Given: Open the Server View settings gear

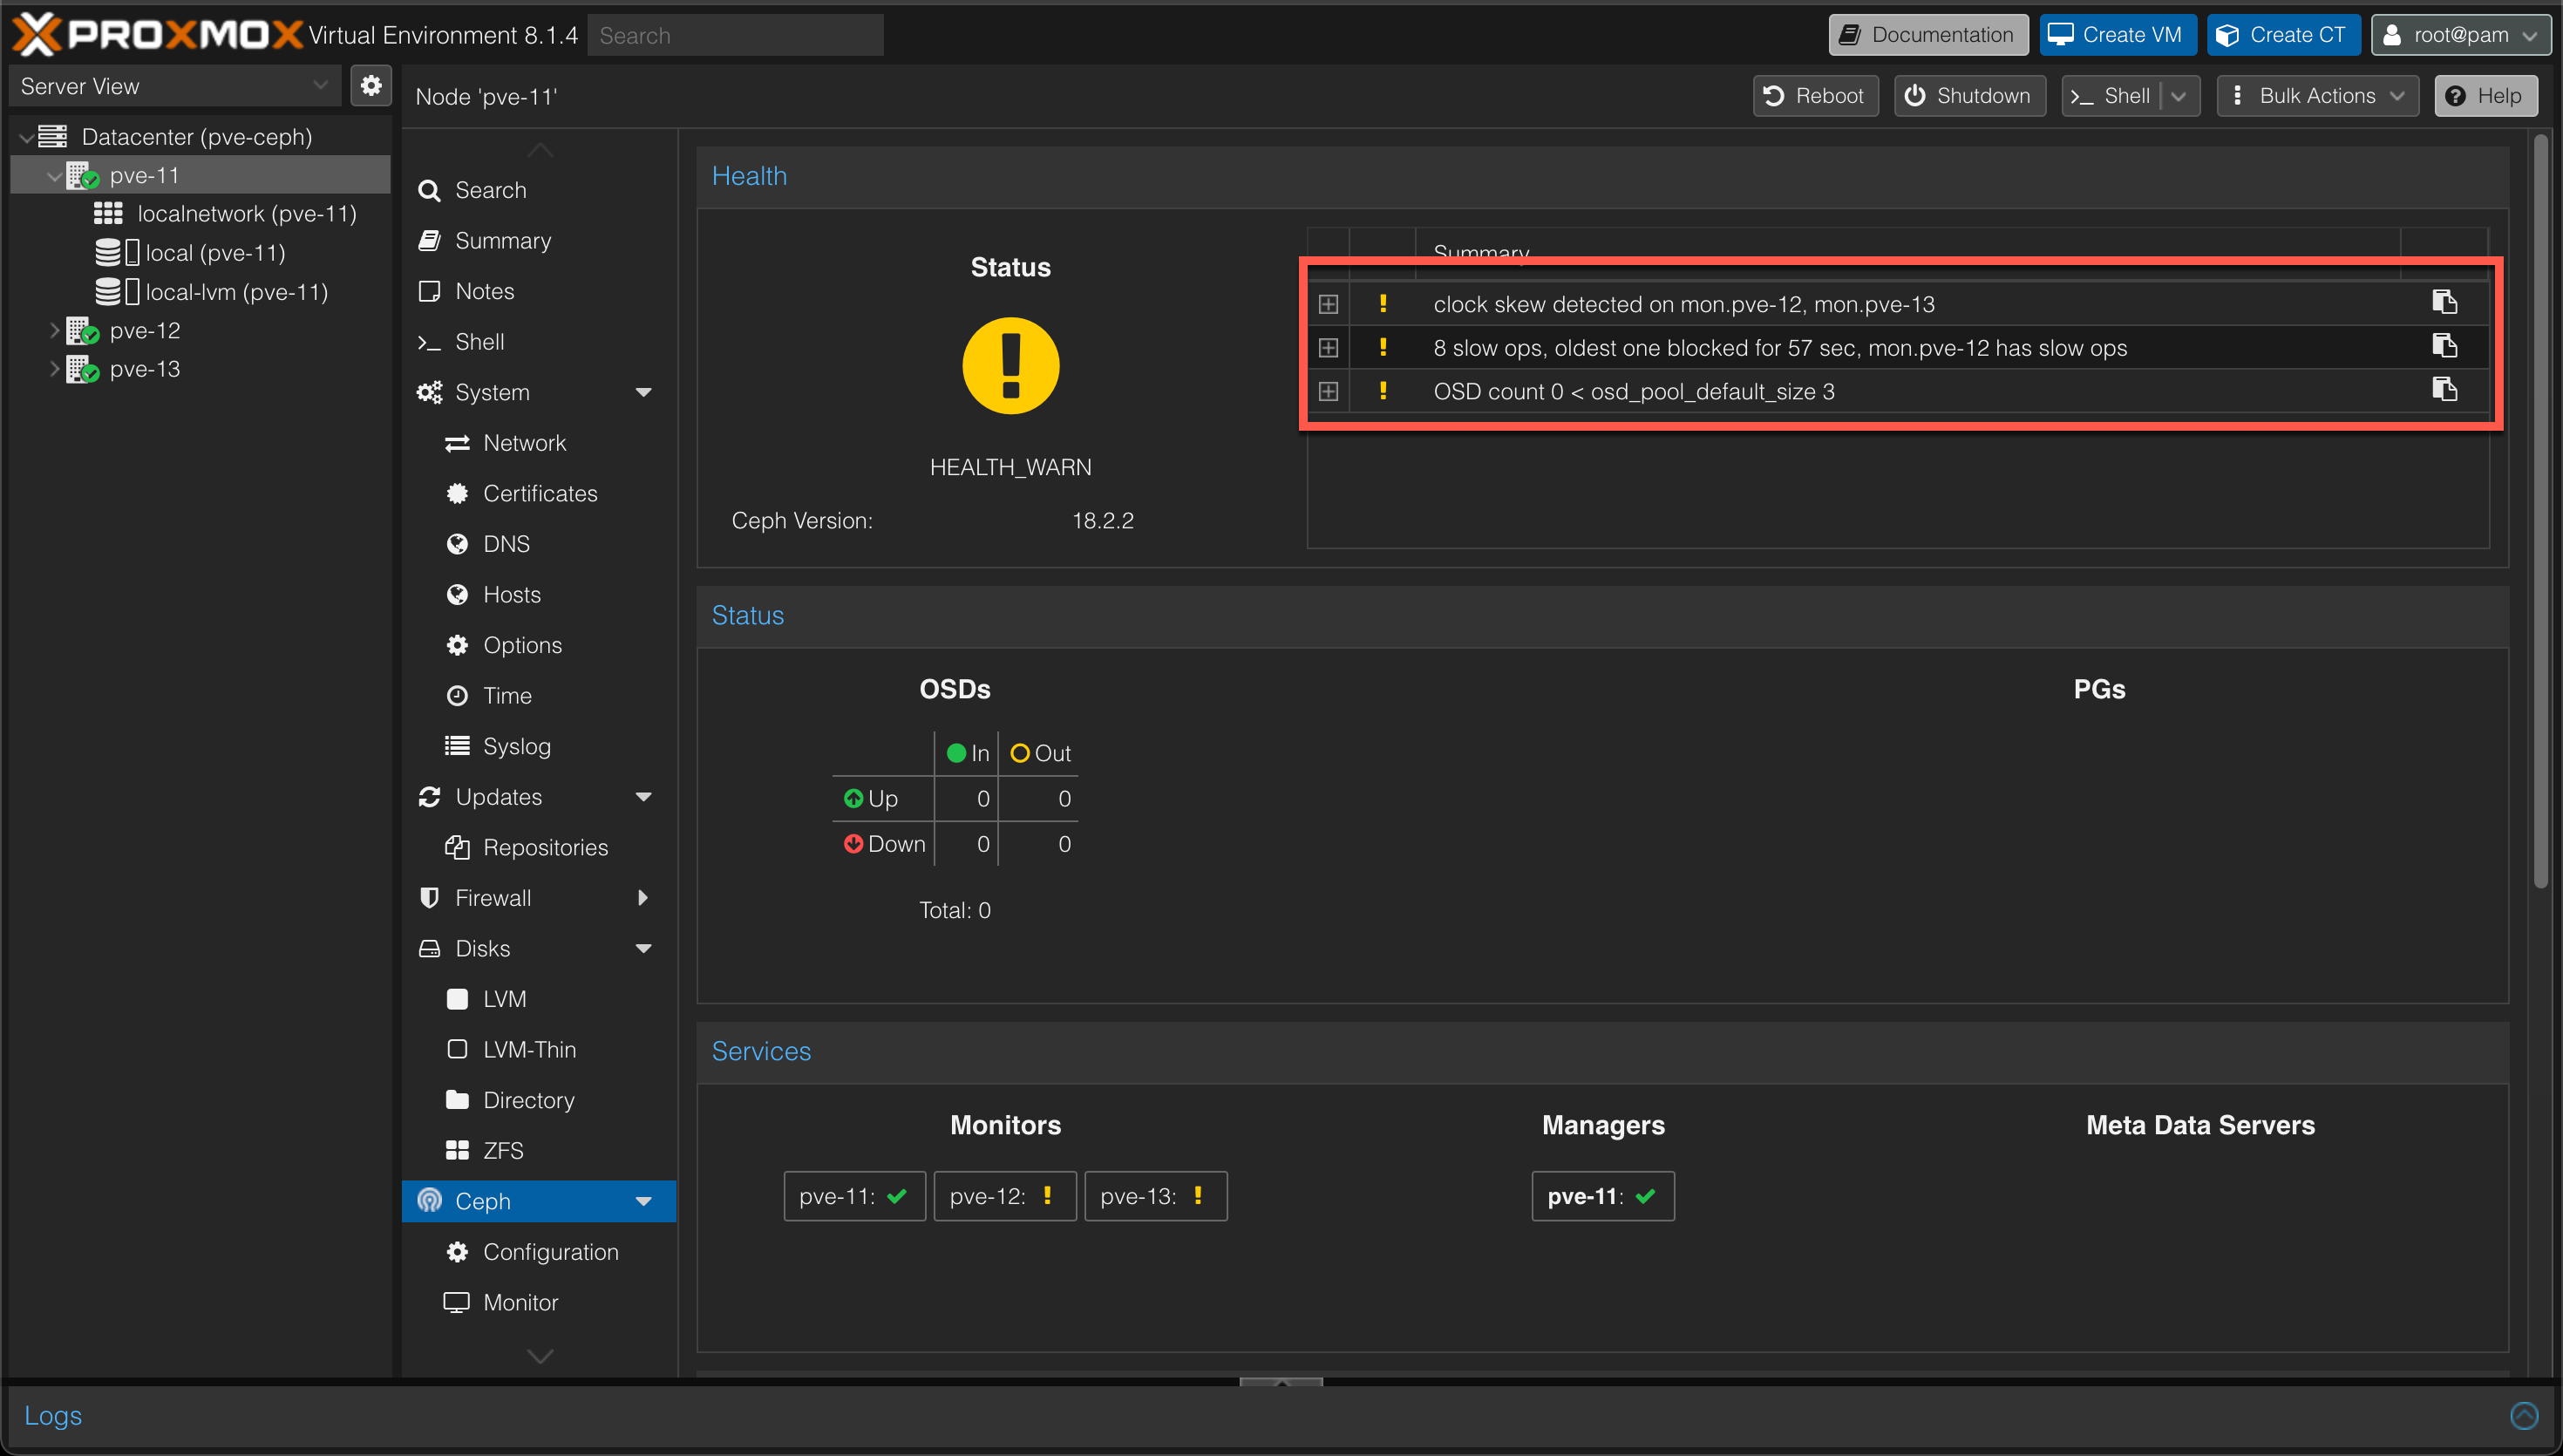Looking at the screenshot, I should pos(371,86).
